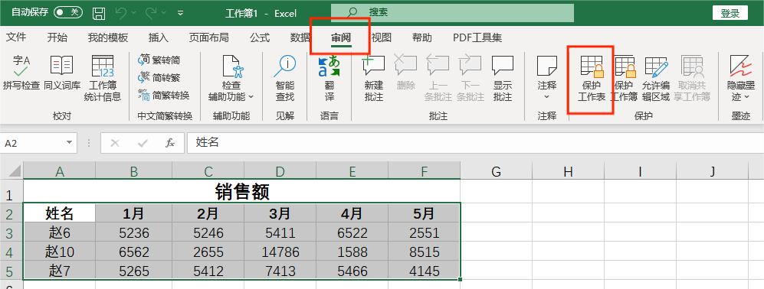
Task: Click 保护工作簿 protect workbook
Action: click(x=625, y=78)
